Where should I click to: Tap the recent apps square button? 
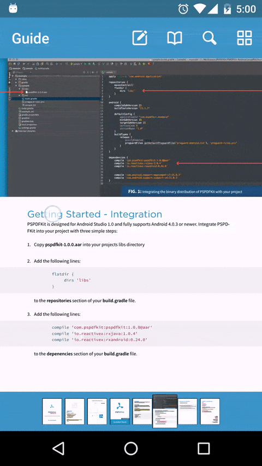(204, 448)
